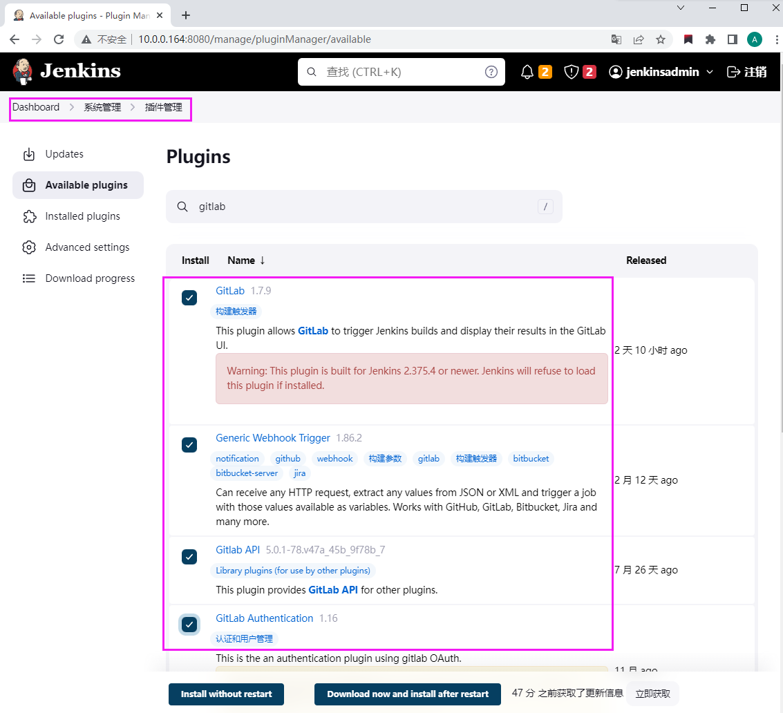
Task: Select Available plugins in the sidebar
Action: coord(78,185)
